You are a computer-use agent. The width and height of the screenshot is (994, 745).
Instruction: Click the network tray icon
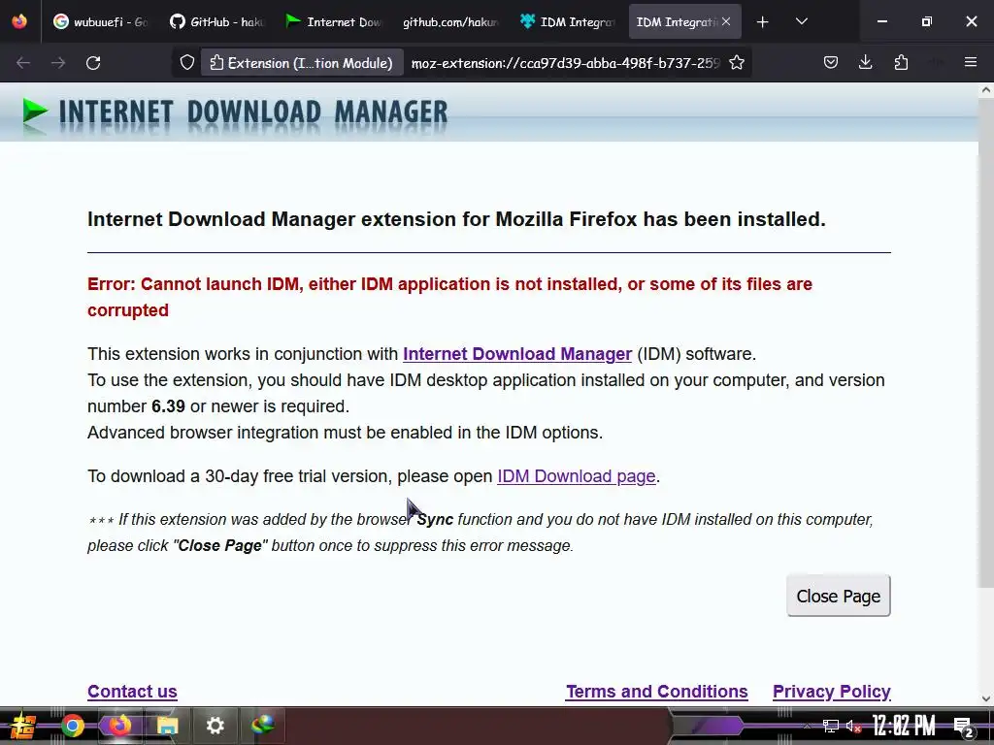coord(831,726)
